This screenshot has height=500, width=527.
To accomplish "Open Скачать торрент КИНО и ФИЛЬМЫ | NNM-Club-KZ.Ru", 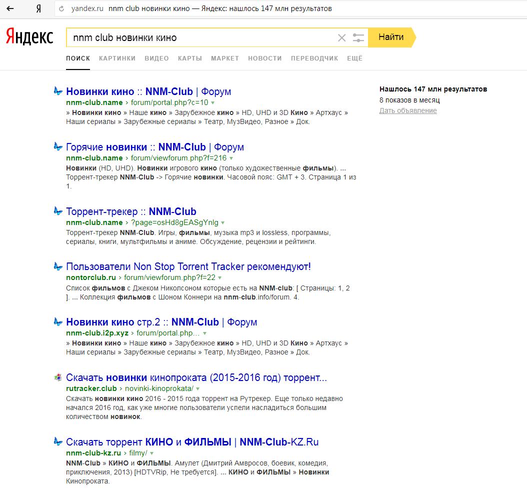I will click(x=192, y=442).
